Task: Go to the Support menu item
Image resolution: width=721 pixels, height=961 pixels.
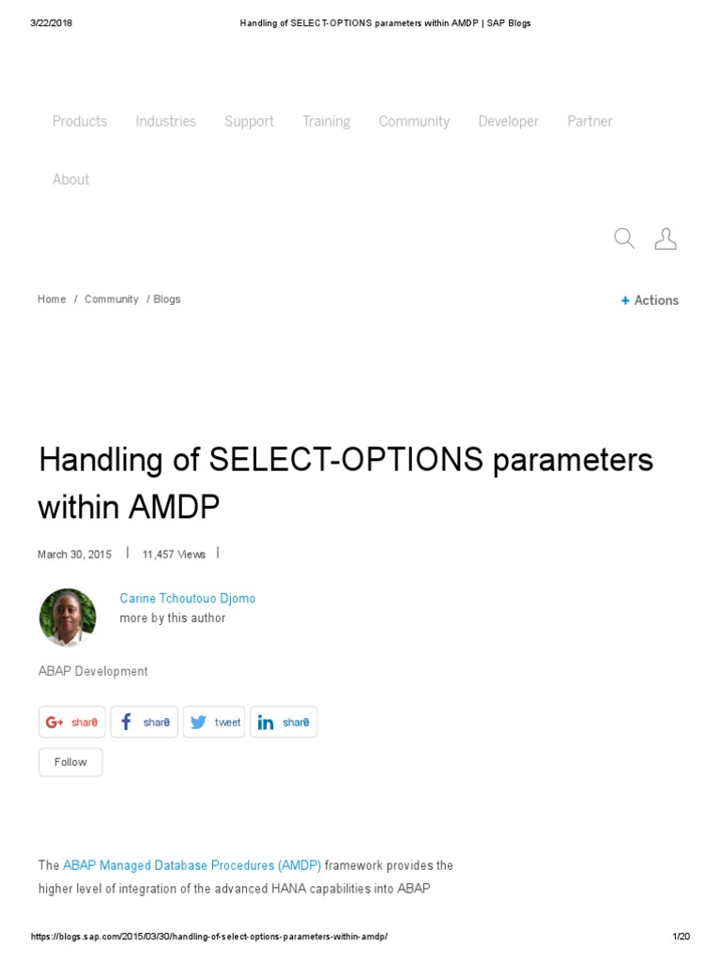Action: 250,121
